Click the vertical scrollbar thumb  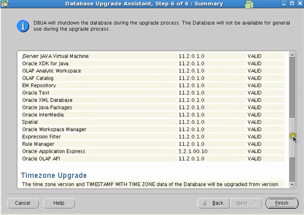tap(292, 138)
